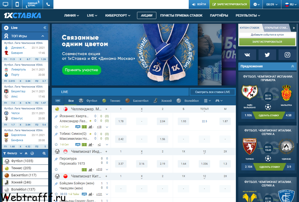Open +18 additional markets link
Viewport: 299px width, 202px height.
(99, 127)
